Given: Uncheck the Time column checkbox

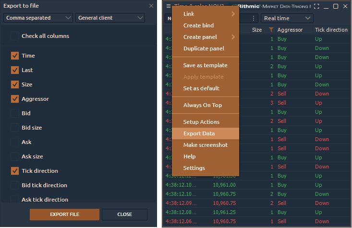Looking at the screenshot, I should click(15, 56).
